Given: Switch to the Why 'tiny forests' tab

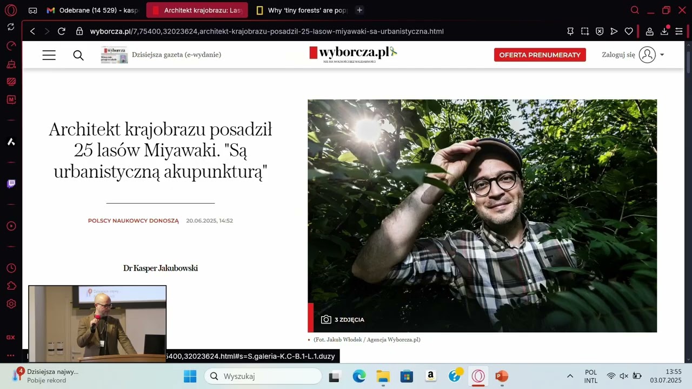Looking at the screenshot, I should coord(302,10).
